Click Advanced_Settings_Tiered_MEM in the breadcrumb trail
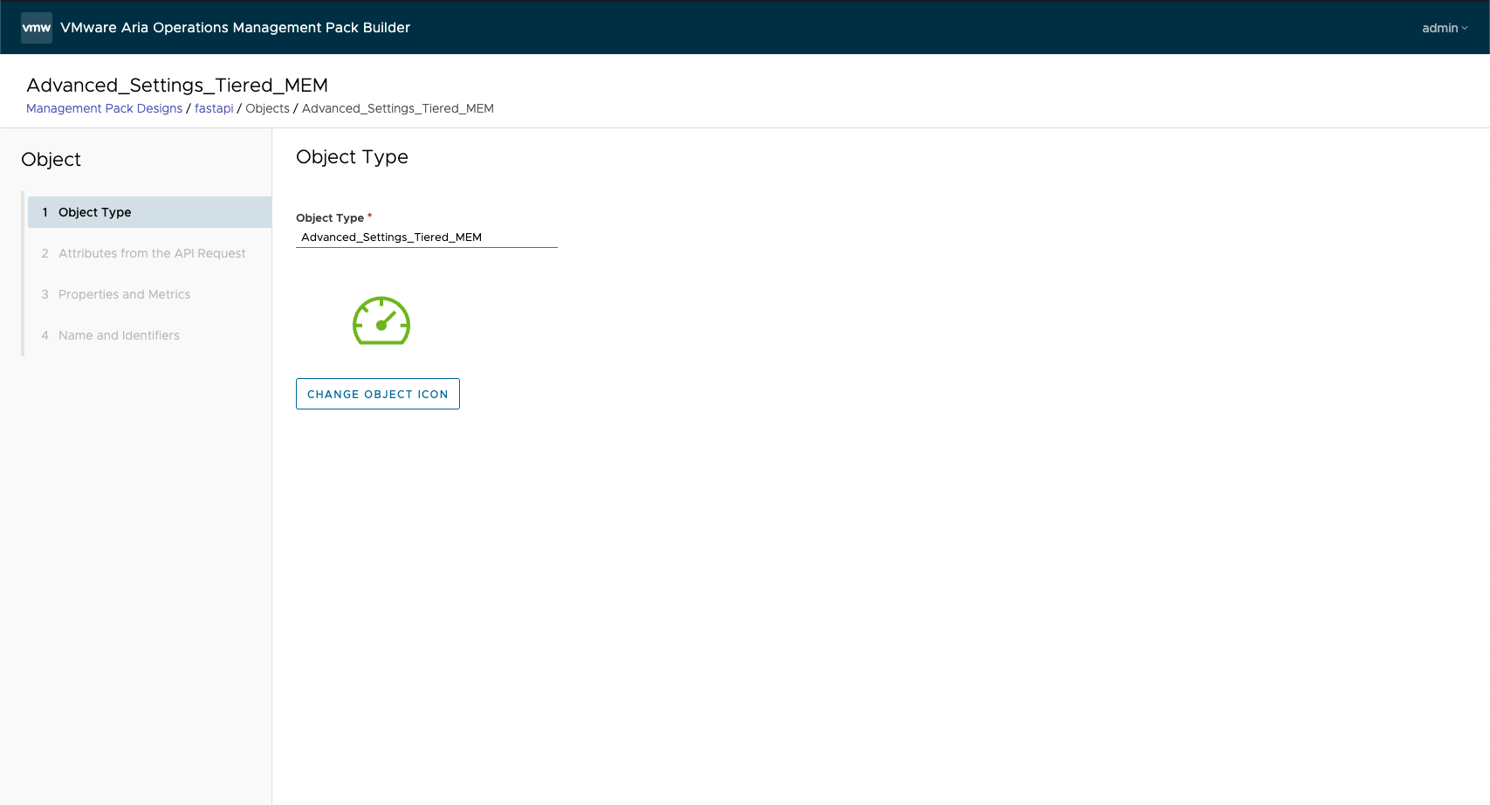The image size is (1490, 805). (x=397, y=108)
